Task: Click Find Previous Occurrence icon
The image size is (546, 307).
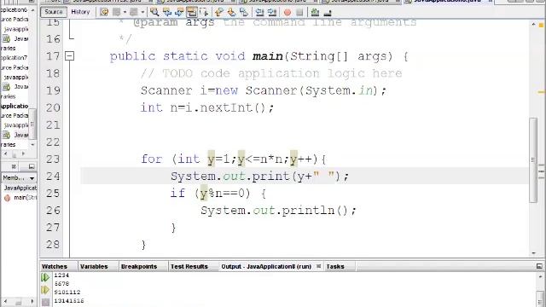Action: (167, 12)
